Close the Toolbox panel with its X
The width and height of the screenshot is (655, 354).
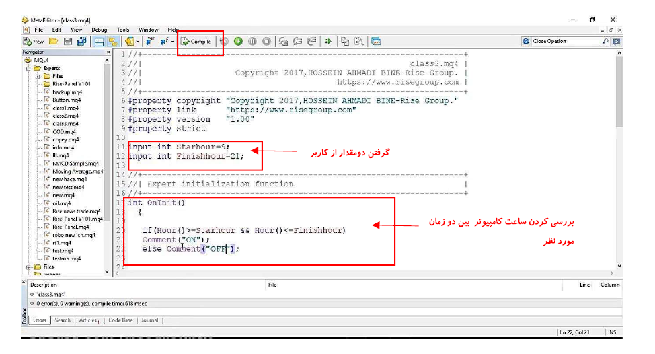24,282
